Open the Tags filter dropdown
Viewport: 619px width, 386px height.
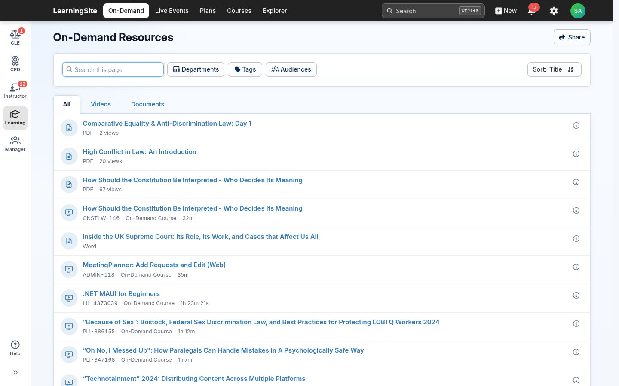click(245, 69)
